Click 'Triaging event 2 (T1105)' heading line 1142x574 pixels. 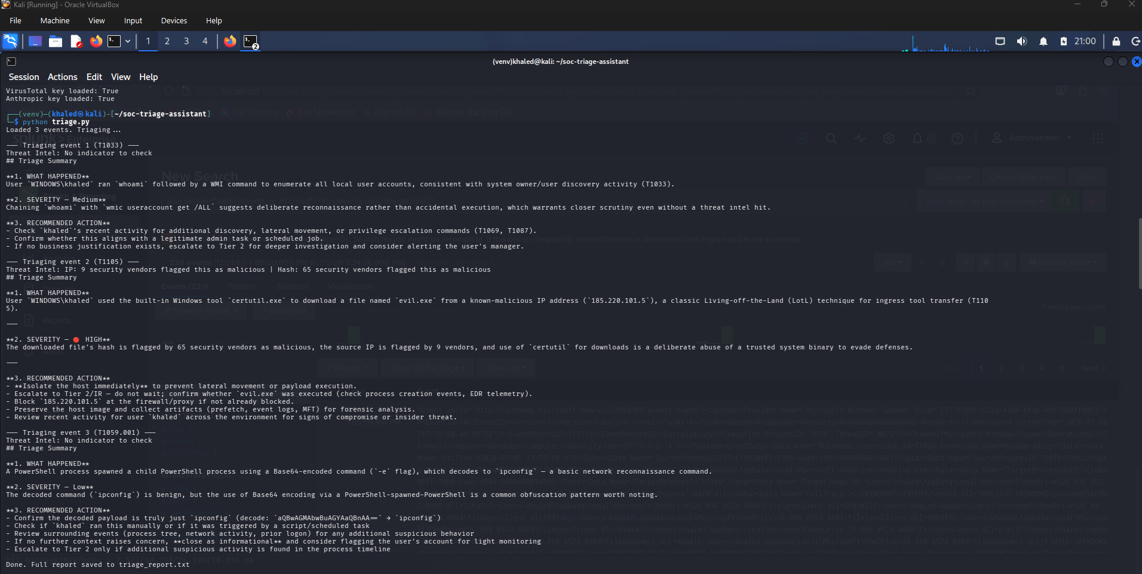click(72, 262)
